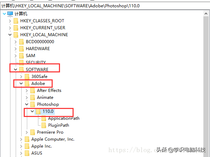210x157 pixels.
Task: Select the Premiere Pro label
Action: point(50,132)
